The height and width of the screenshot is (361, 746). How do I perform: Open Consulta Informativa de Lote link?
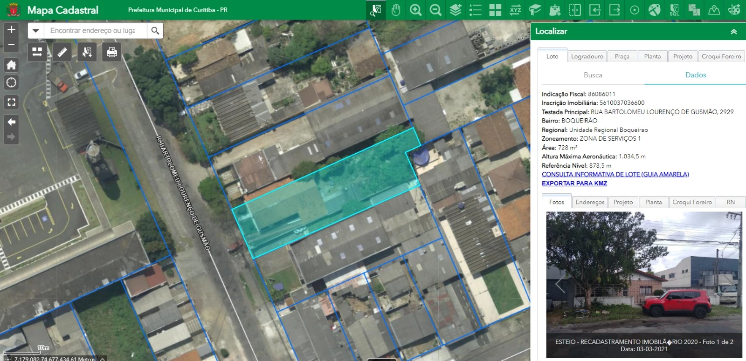[615, 174]
